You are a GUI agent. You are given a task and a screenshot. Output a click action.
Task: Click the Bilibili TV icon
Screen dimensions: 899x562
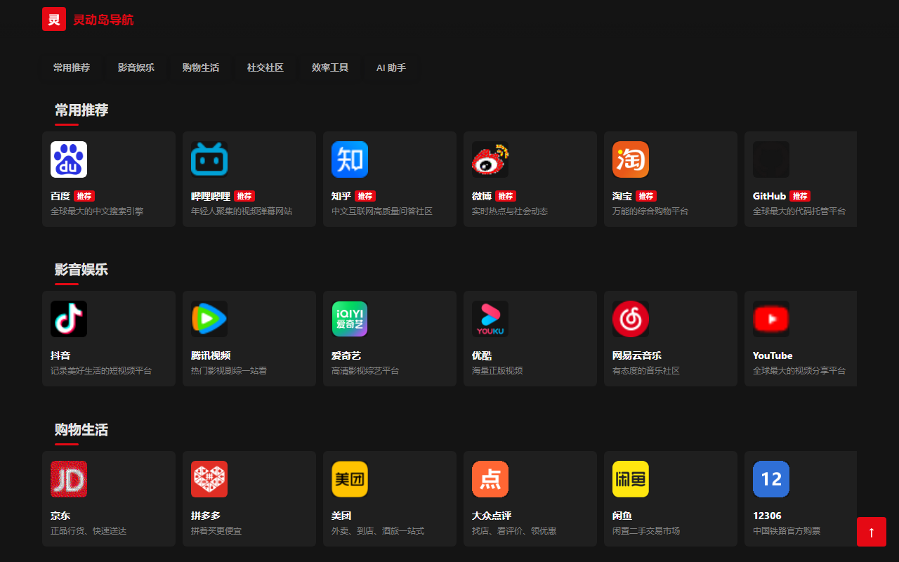coord(209,159)
